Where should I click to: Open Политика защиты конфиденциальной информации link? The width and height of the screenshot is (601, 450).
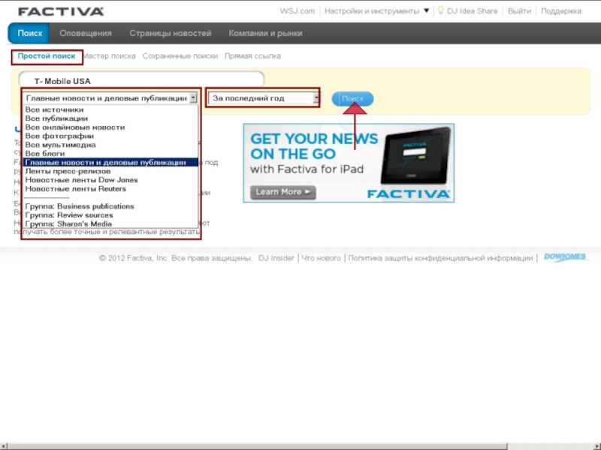440,258
